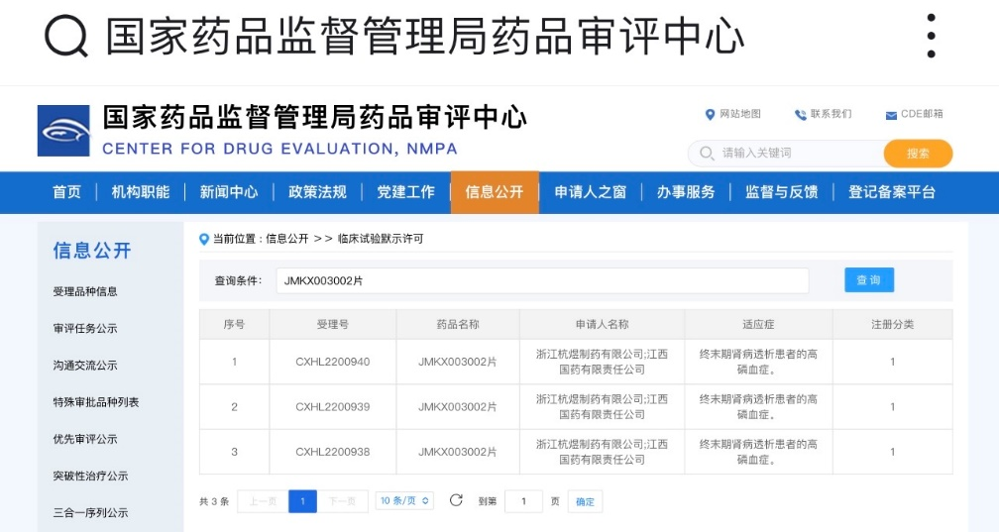Click the 共 3 条 total count text
Viewport: 999px width, 532px height.
coord(214,501)
